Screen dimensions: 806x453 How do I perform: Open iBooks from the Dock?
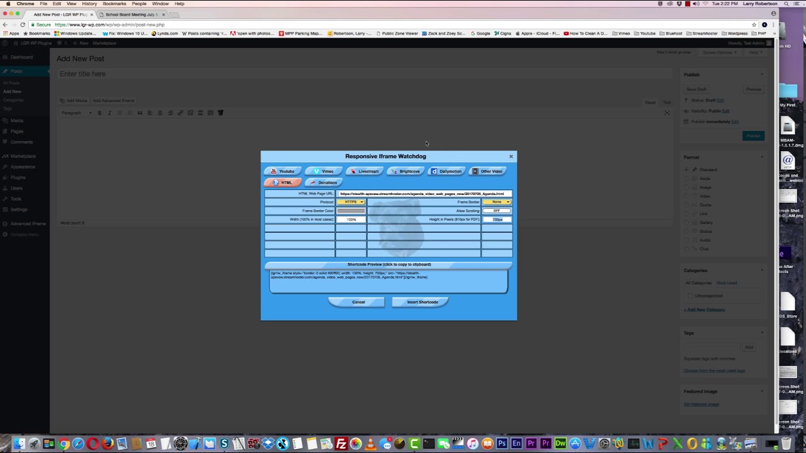point(487,444)
